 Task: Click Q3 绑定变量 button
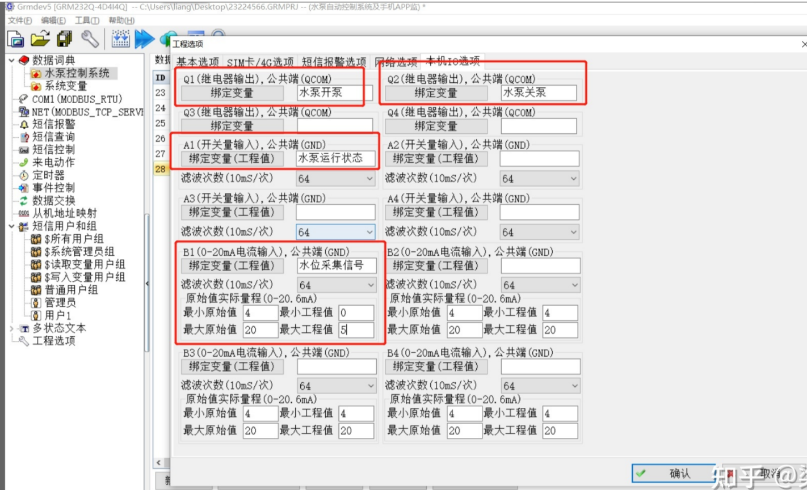pos(232,126)
